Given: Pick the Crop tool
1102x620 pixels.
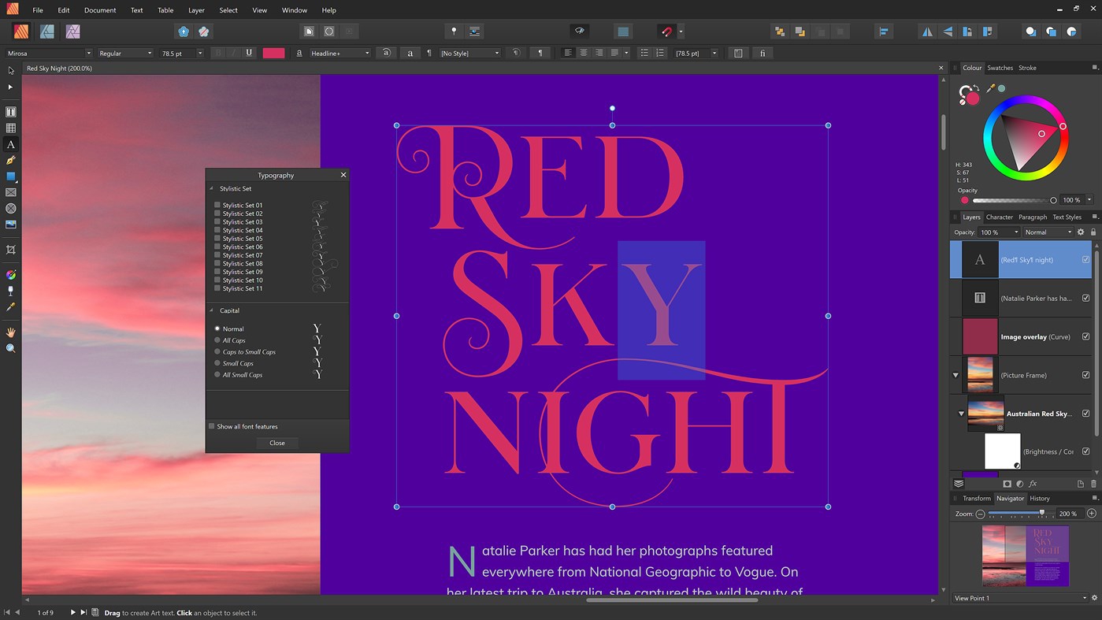Looking at the screenshot, I should (x=11, y=250).
